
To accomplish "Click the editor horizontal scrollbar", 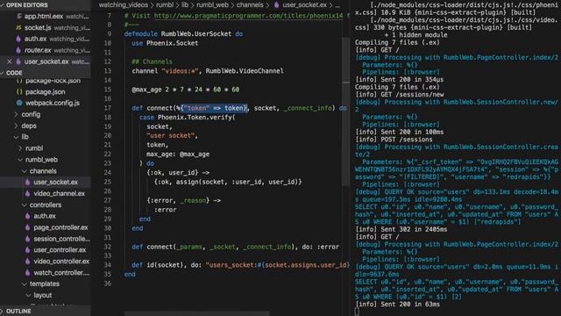I will (196, 313).
